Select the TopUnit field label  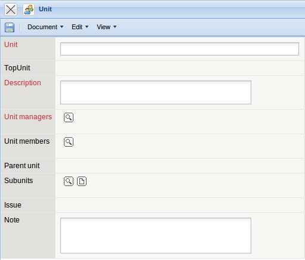coord(17,68)
